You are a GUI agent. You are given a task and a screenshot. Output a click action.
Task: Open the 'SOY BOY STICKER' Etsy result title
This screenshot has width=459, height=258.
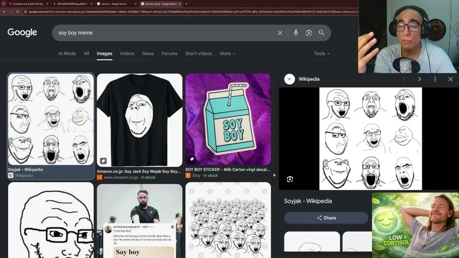[x=227, y=169]
